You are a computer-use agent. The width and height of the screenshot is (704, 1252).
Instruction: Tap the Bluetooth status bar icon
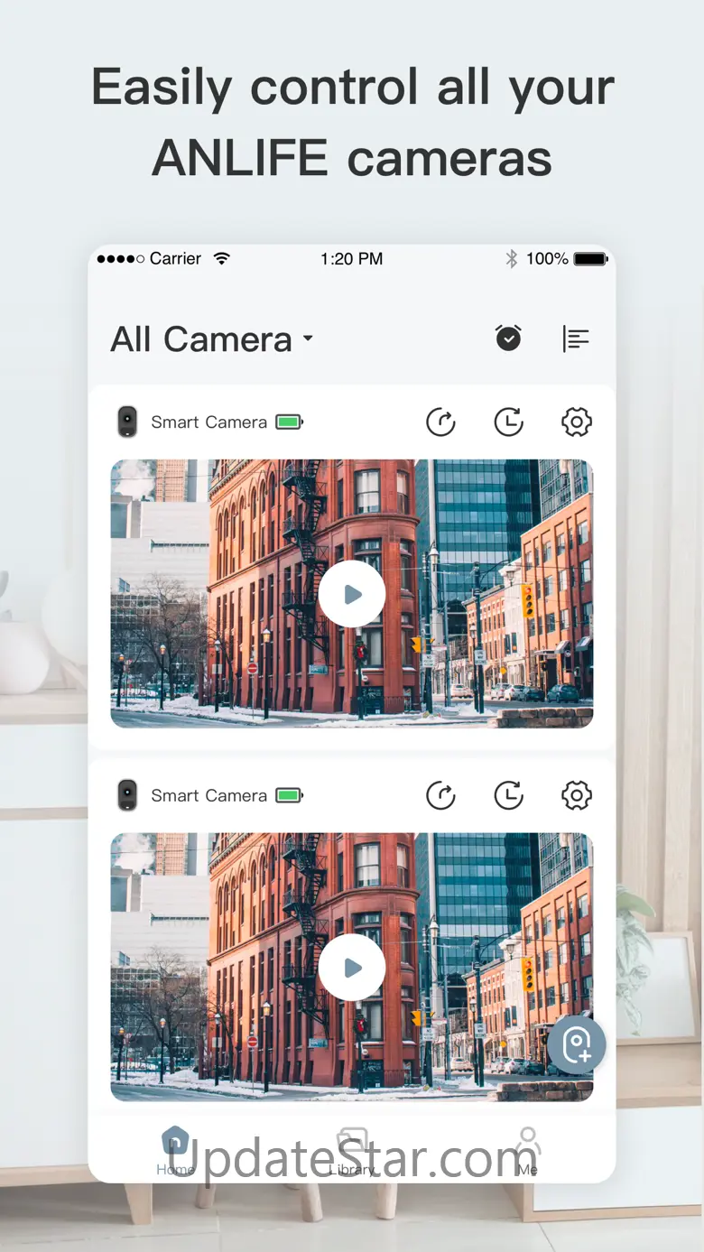[x=511, y=259]
